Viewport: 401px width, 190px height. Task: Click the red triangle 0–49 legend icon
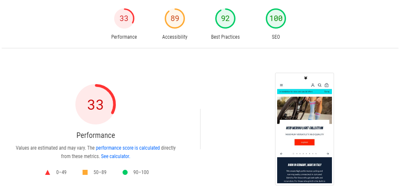pyautogui.click(x=48, y=172)
